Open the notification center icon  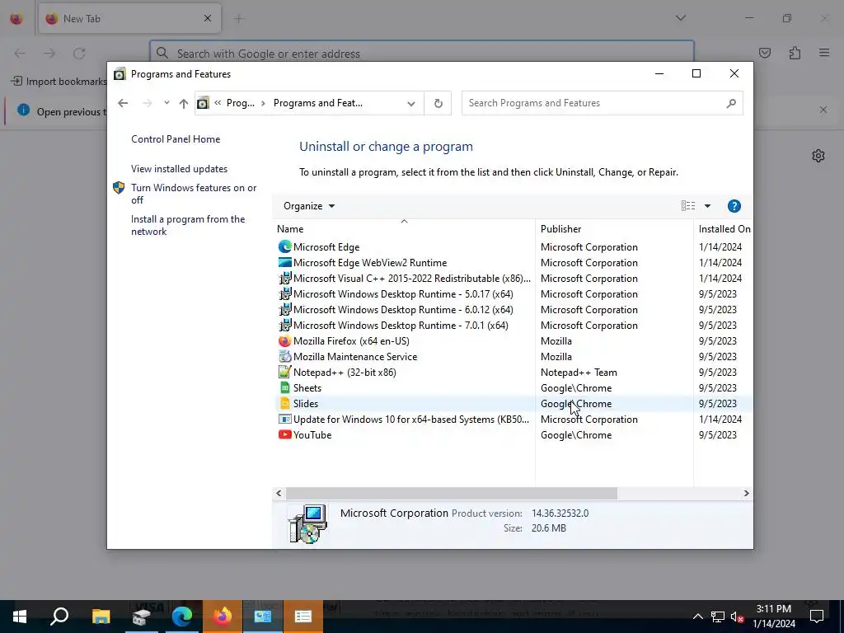[x=817, y=617]
